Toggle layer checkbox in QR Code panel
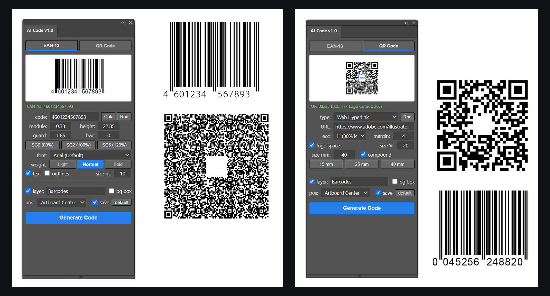550x296 pixels. click(x=312, y=181)
